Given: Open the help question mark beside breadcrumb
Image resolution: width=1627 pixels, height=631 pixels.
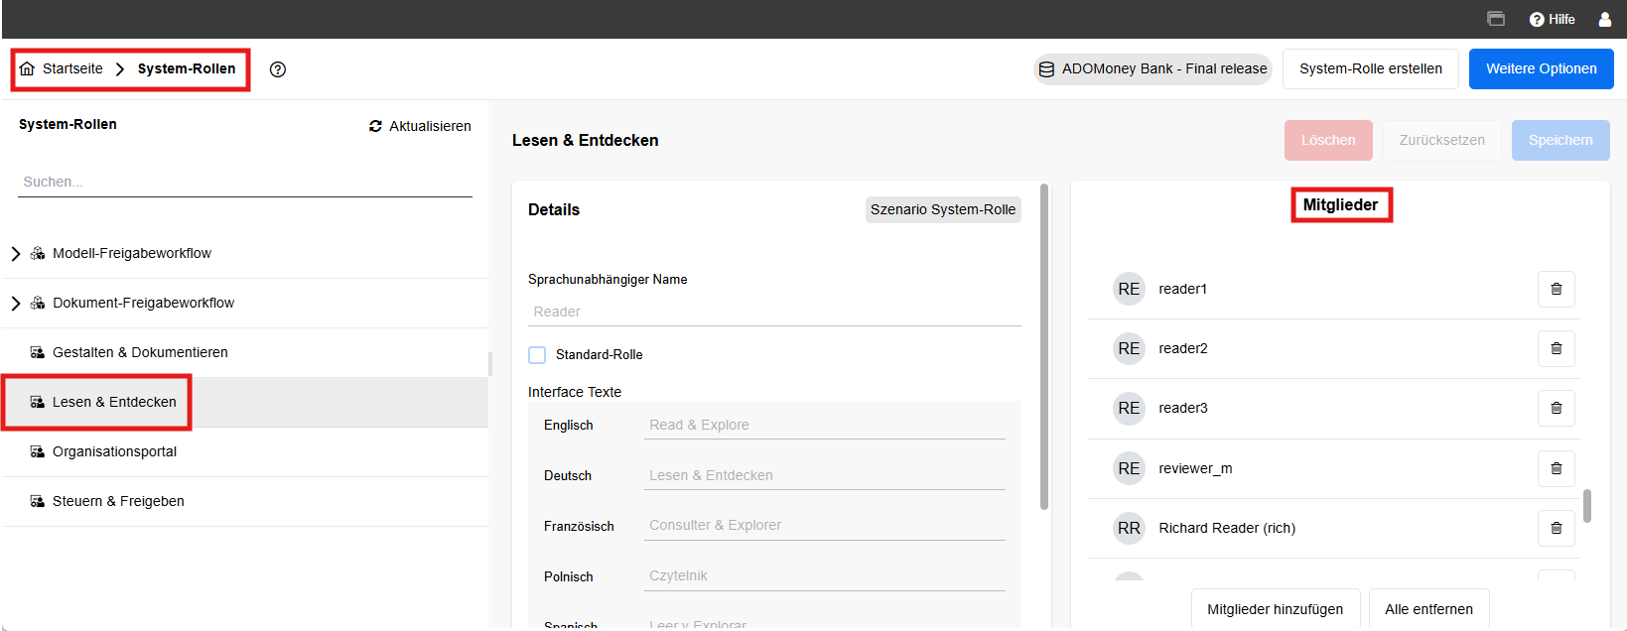Looking at the screenshot, I should pyautogui.click(x=278, y=69).
